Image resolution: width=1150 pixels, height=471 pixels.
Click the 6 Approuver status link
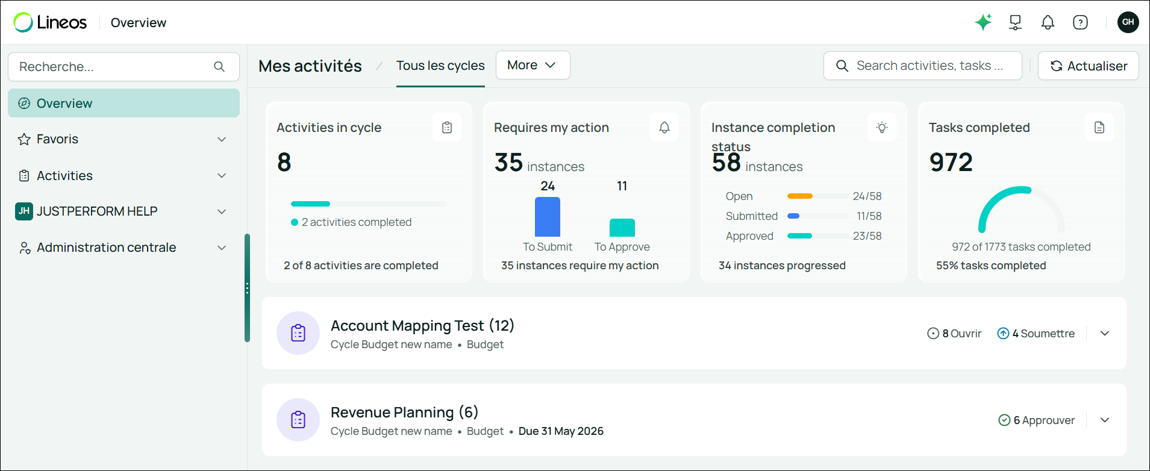(1037, 420)
